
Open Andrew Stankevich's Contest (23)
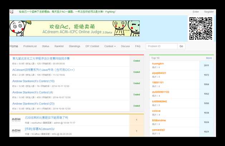click(x=33, y=103)
